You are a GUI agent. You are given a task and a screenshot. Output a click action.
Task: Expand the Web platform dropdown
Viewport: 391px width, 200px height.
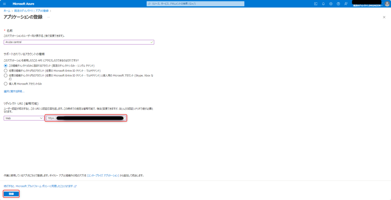point(24,118)
